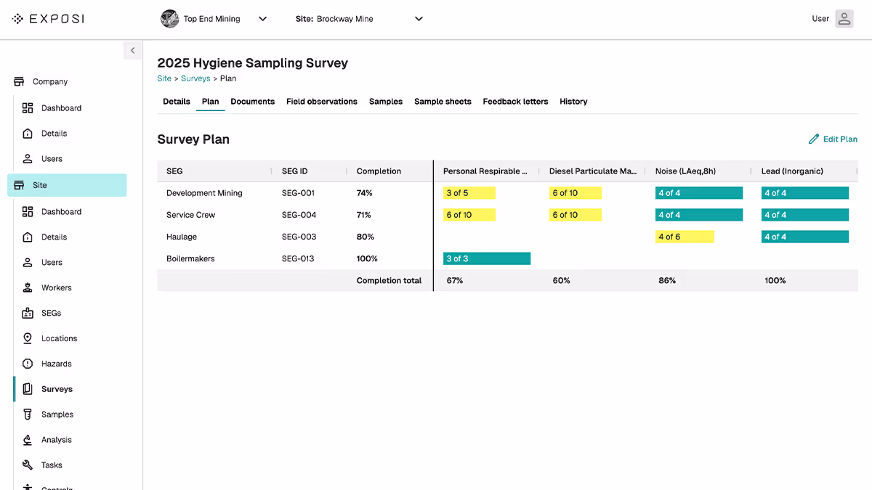Viewport: 872px width, 490px height.
Task: Open the Surveys breadcrumb link
Action: (x=195, y=78)
